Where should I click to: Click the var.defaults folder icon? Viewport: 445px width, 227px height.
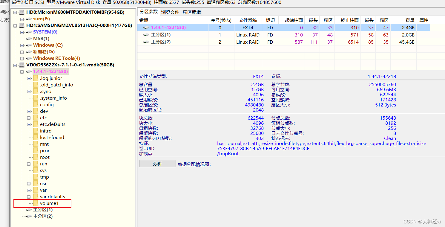36,197
